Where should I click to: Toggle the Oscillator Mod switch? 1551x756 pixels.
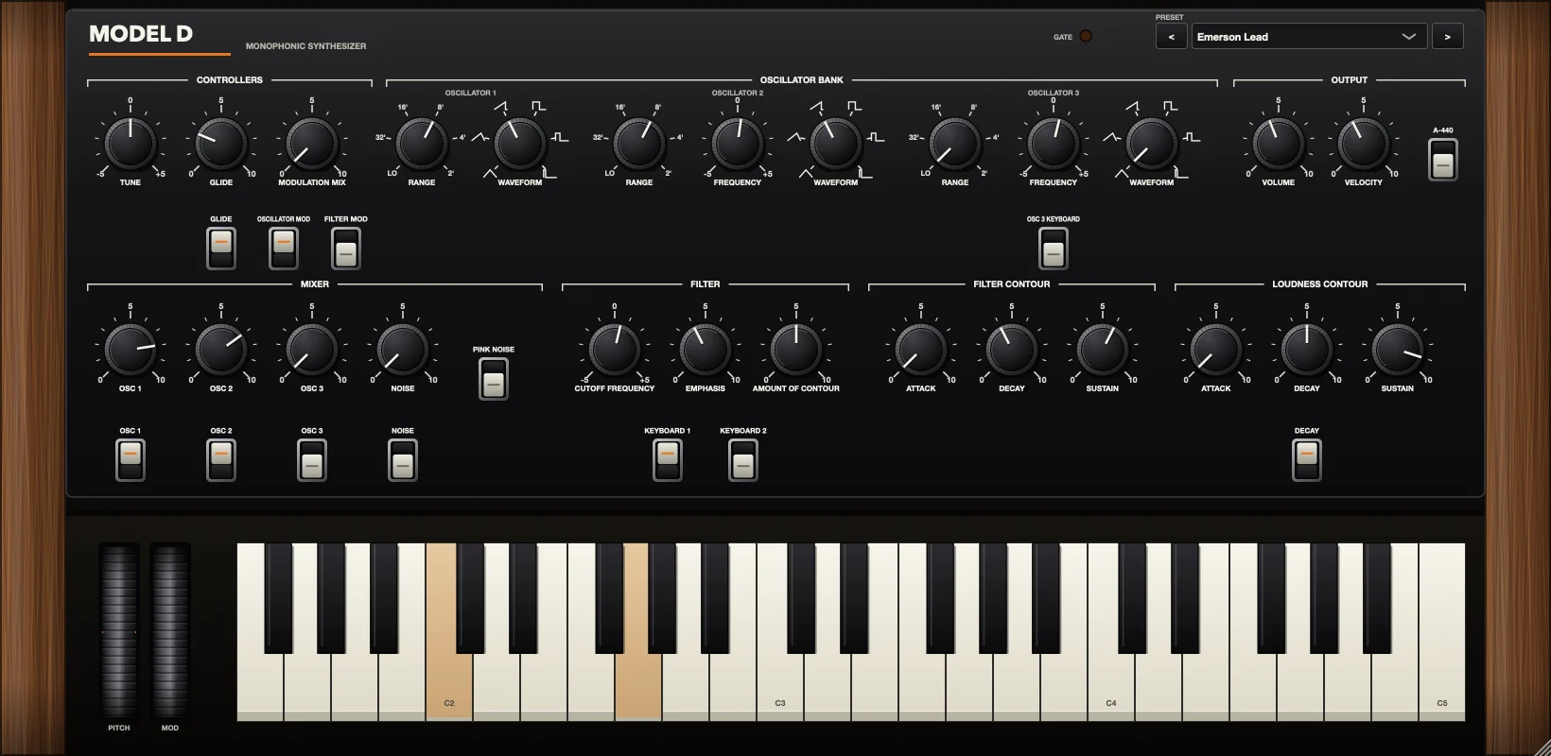tap(284, 249)
